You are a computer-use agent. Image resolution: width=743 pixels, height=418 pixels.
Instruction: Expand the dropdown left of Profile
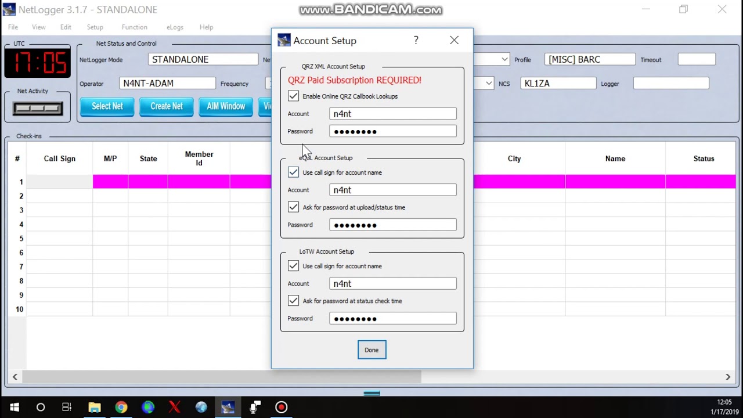pyautogui.click(x=504, y=59)
